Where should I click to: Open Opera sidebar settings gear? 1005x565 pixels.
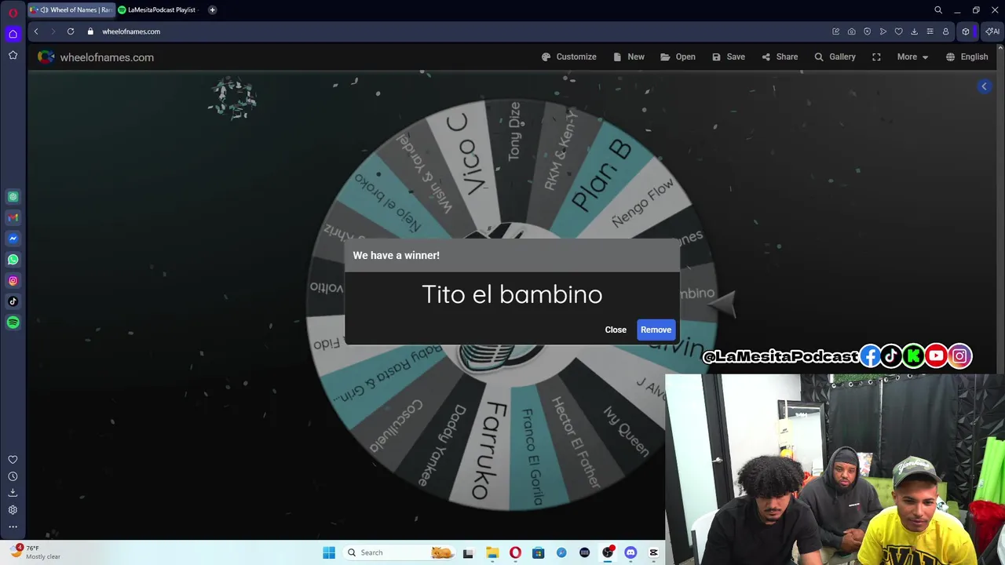click(13, 510)
